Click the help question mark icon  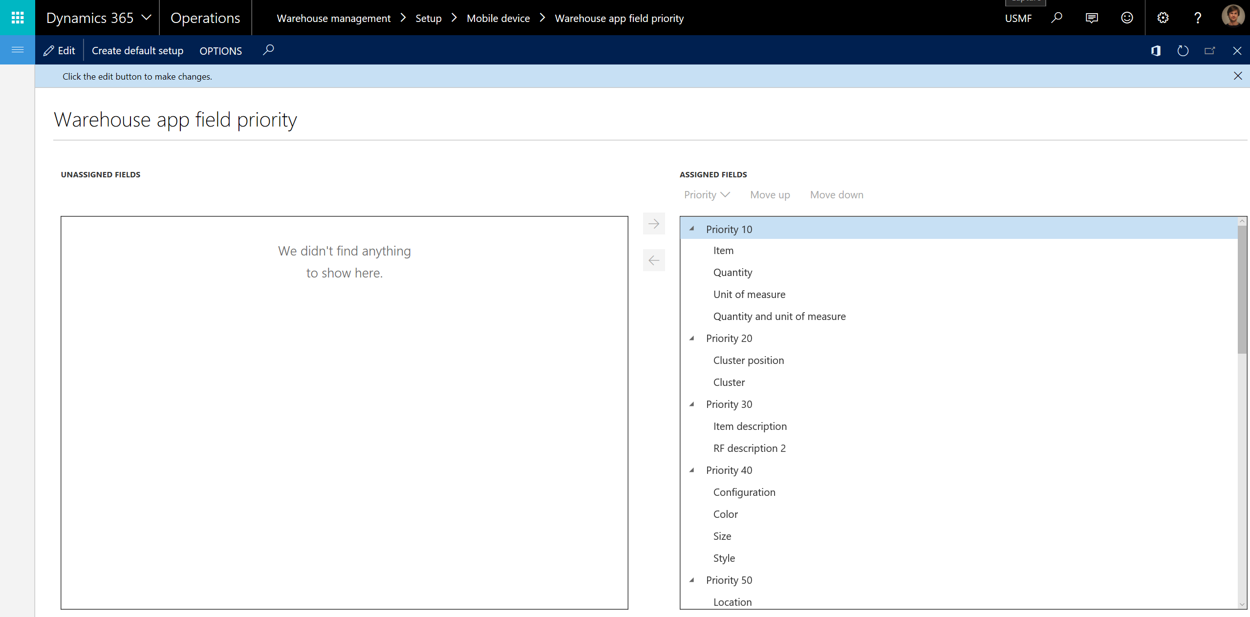[x=1198, y=18]
